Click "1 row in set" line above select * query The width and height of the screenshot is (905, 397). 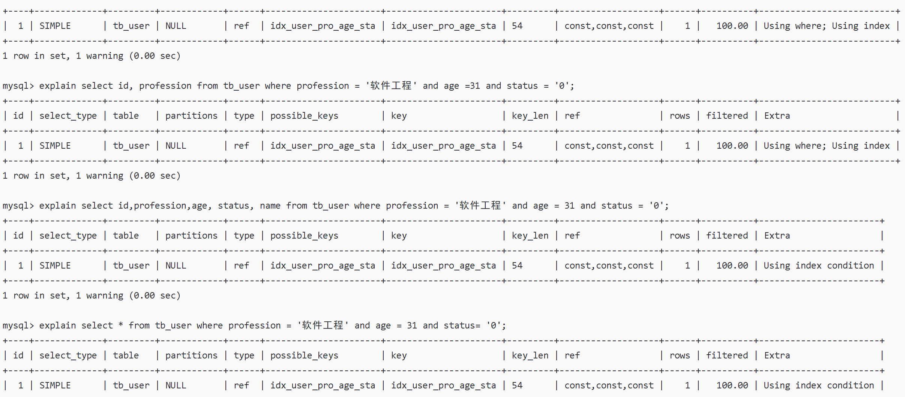tap(91, 296)
